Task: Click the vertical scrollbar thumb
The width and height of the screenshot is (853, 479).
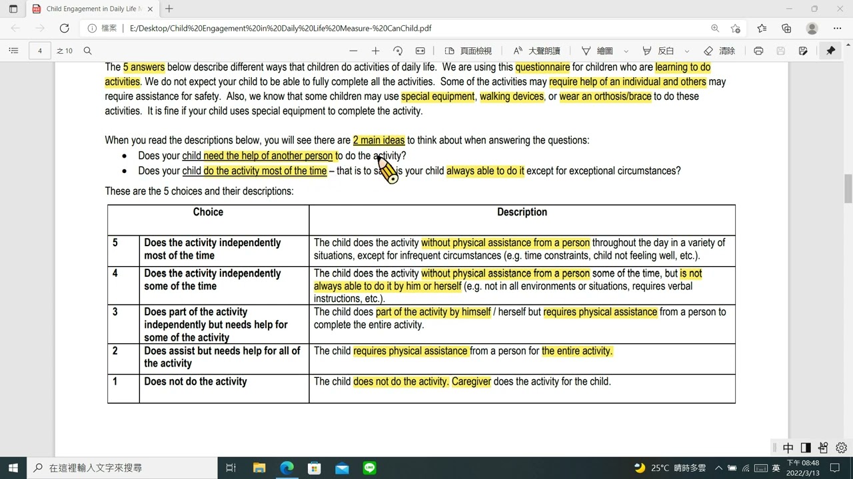Action: pyautogui.click(x=848, y=188)
